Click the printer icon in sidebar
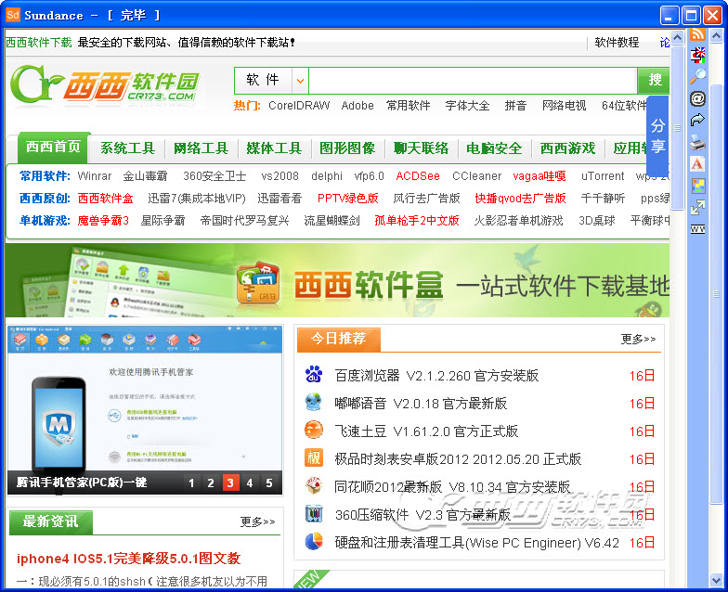 coord(697,143)
